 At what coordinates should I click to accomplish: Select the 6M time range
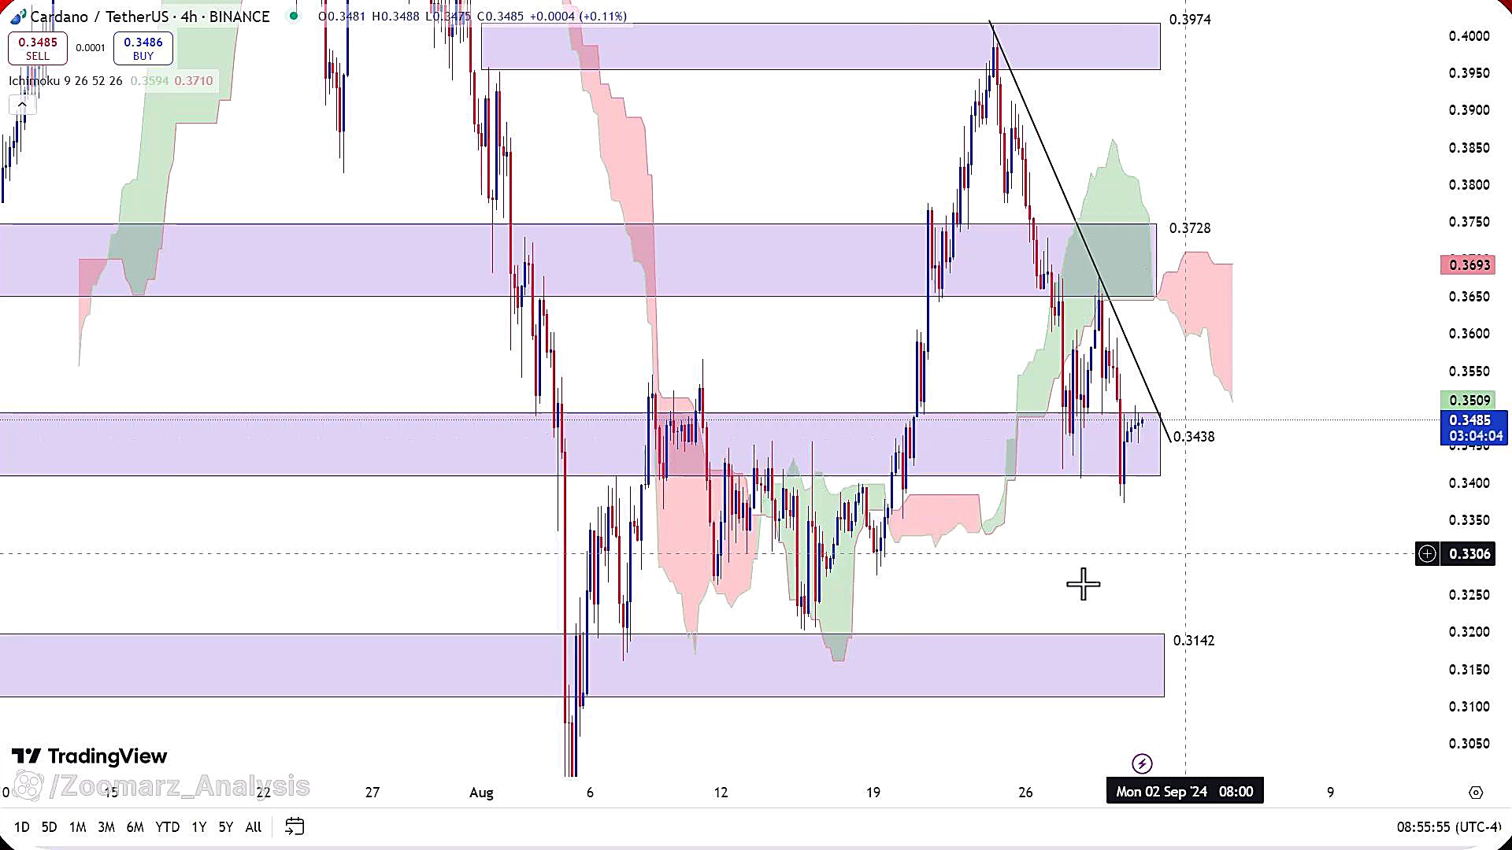[135, 827]
